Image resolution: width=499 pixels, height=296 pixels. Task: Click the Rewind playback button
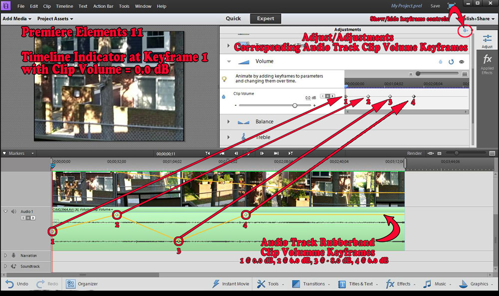(x=222, y=153)
